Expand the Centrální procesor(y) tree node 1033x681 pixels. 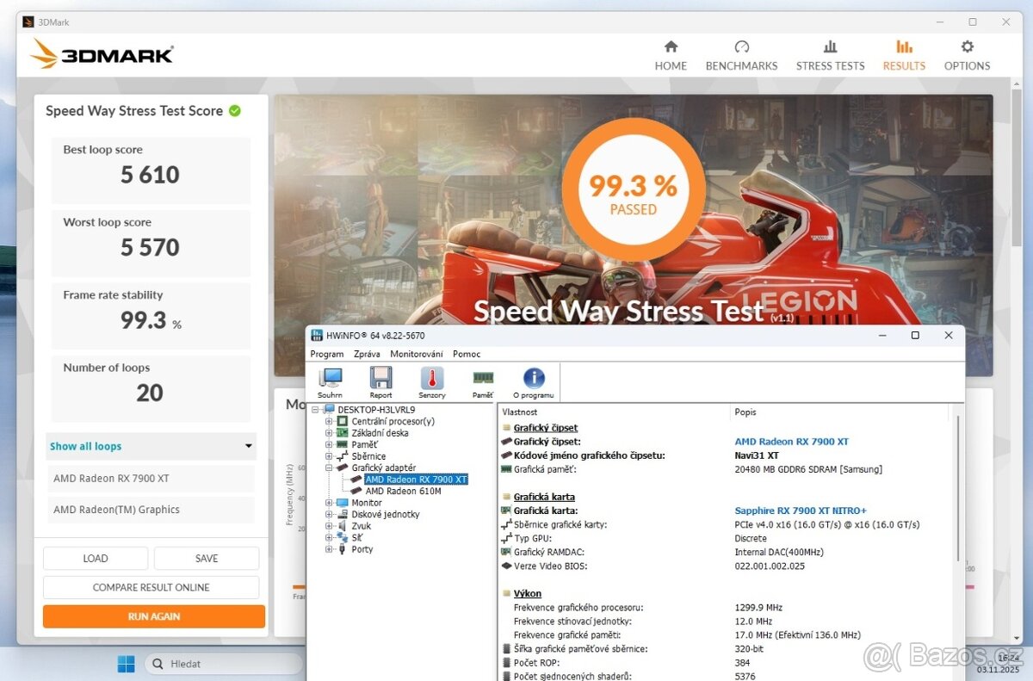click(330, 422)
